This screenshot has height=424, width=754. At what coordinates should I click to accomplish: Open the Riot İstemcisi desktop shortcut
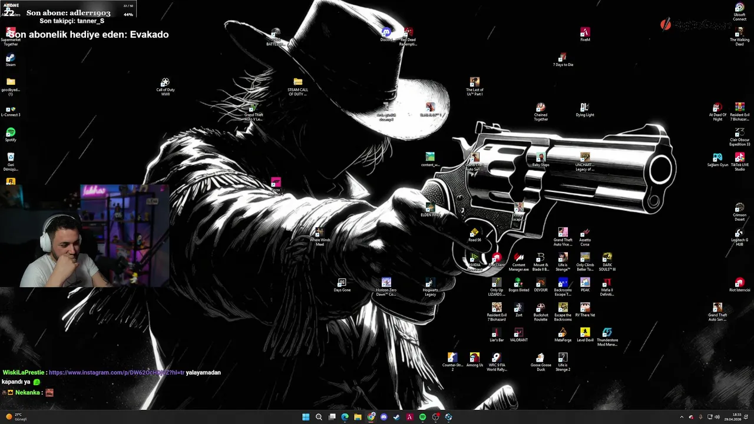[739, 285]
